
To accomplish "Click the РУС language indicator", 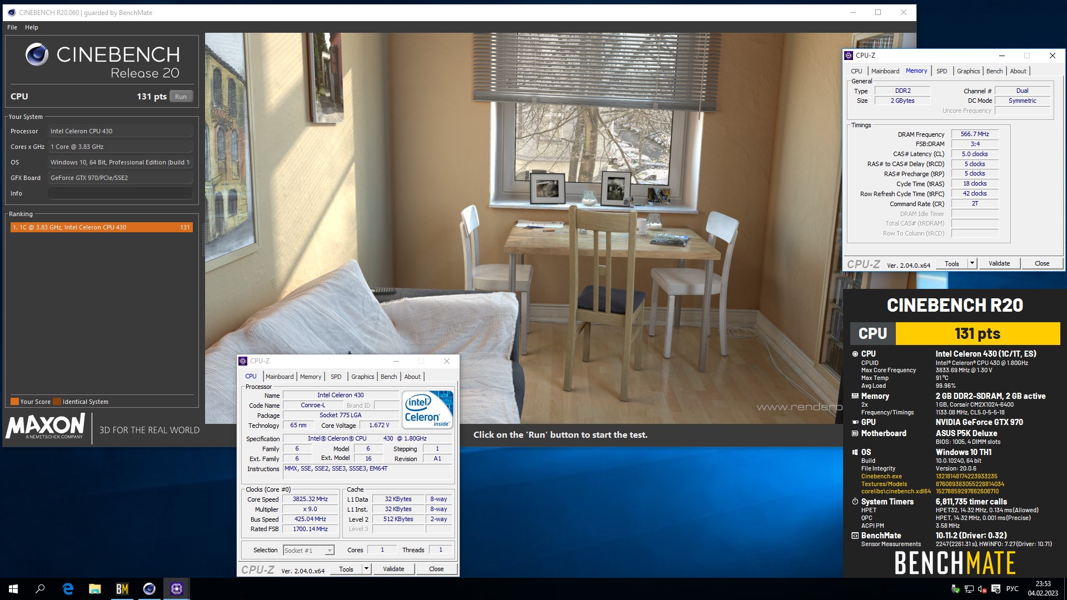I will (1013, 589).
